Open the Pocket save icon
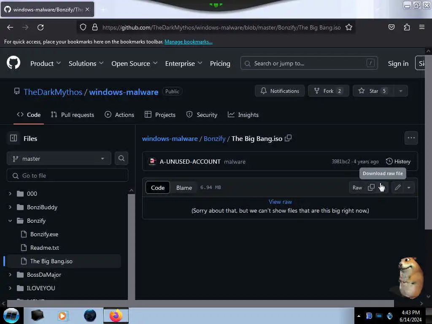The image size is (432, 324). click(x=391, y=27)
